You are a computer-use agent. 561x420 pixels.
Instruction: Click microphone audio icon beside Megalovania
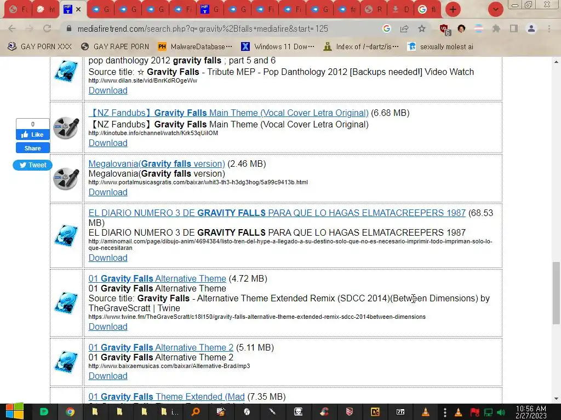[66, 178]
